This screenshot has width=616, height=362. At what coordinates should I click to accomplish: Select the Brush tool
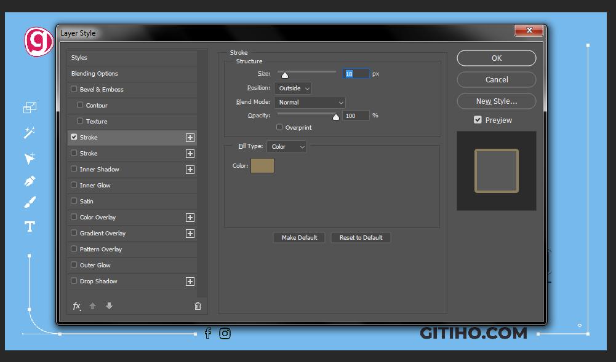pyautogui.click(x=29, y=203)
